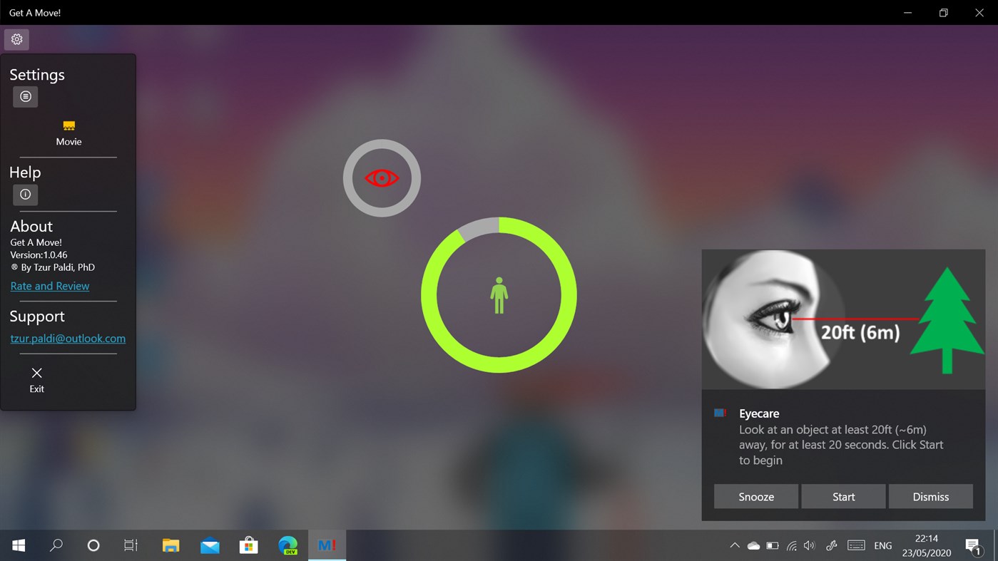Select the Get A Move! icon on the taskbar
Screen dimensions: 998x561
pyautogui.click(x=327, y=545)
